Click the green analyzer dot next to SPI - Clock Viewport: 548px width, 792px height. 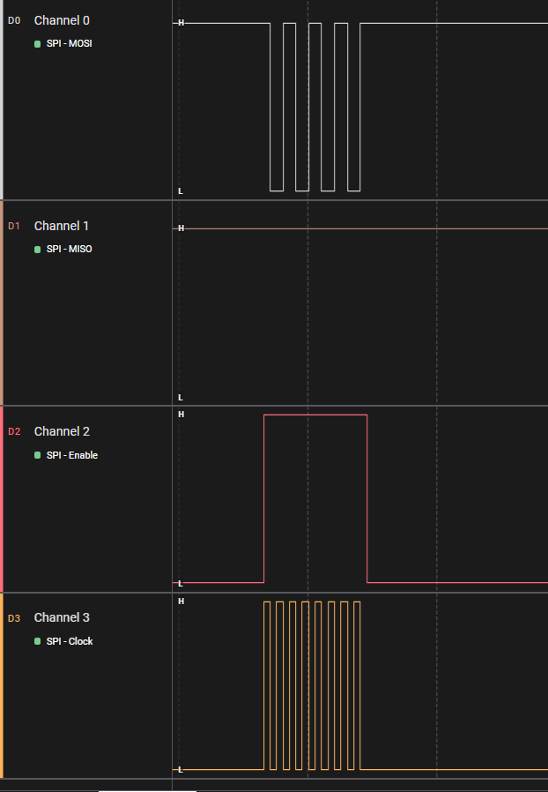pos(37,641)
